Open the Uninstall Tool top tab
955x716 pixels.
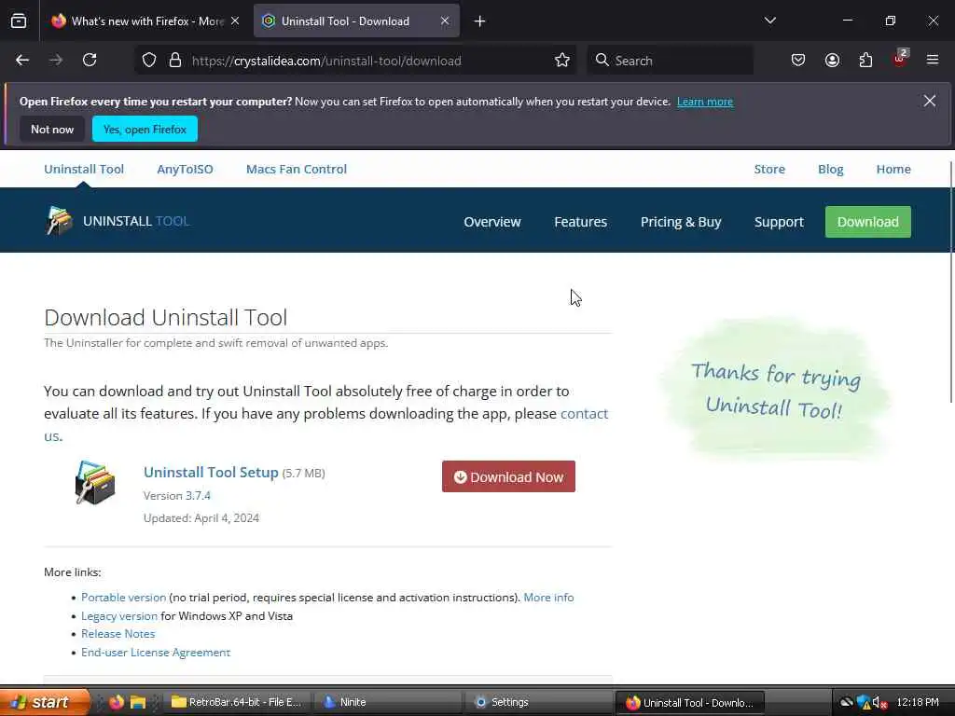click(x=84, y=170)
